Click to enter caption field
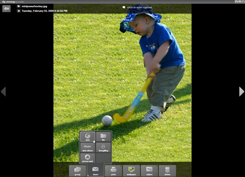This screenshot has height=177, width=245. point(141,7)
